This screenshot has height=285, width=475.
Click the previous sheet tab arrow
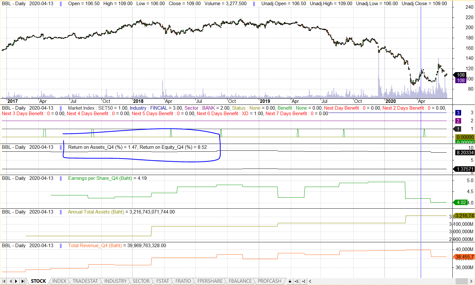point(10,281)
